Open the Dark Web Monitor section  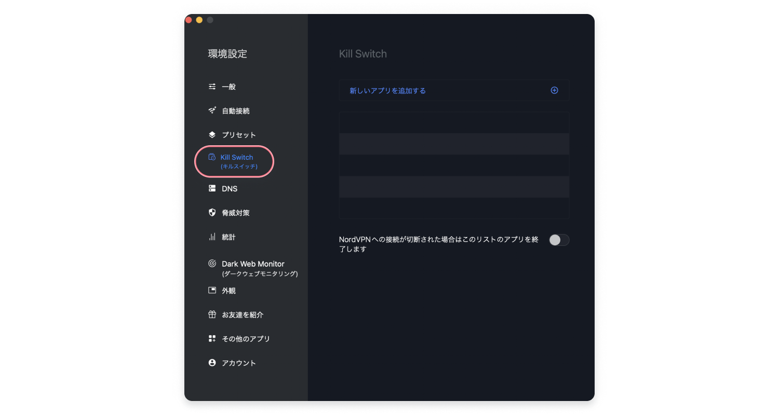pyautogui.click(x=260, y=268)
